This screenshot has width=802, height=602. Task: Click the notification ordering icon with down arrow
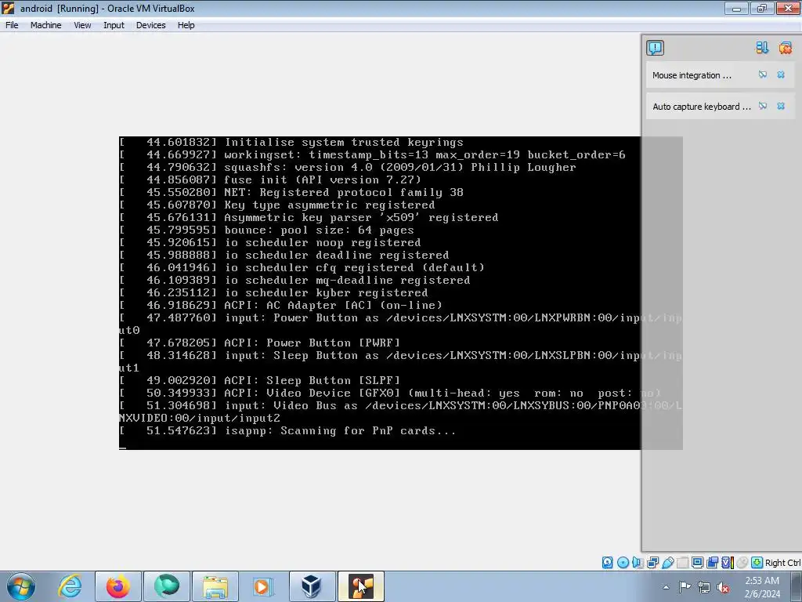click(x=762, y=48)
